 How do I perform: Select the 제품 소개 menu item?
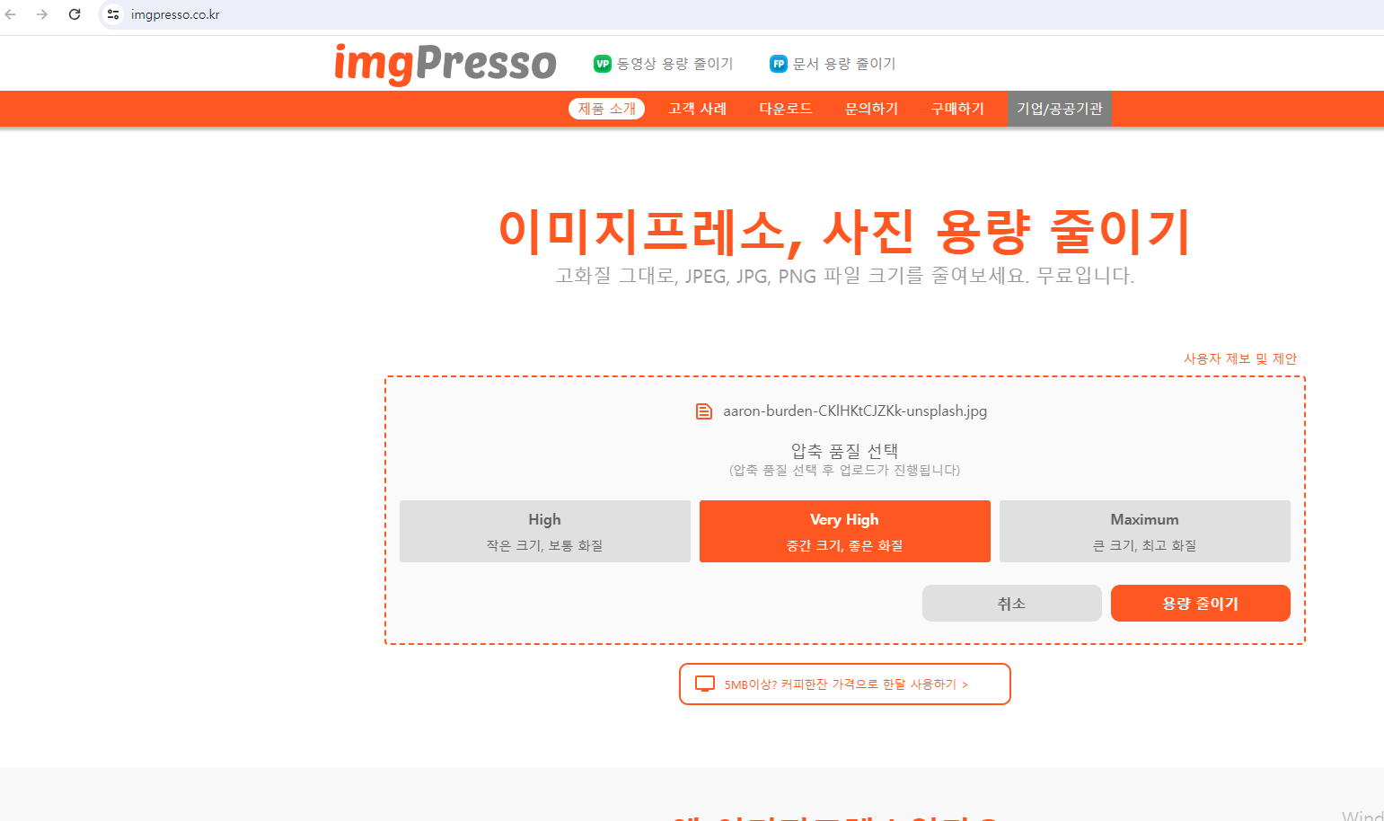click(x=607, y=109)
